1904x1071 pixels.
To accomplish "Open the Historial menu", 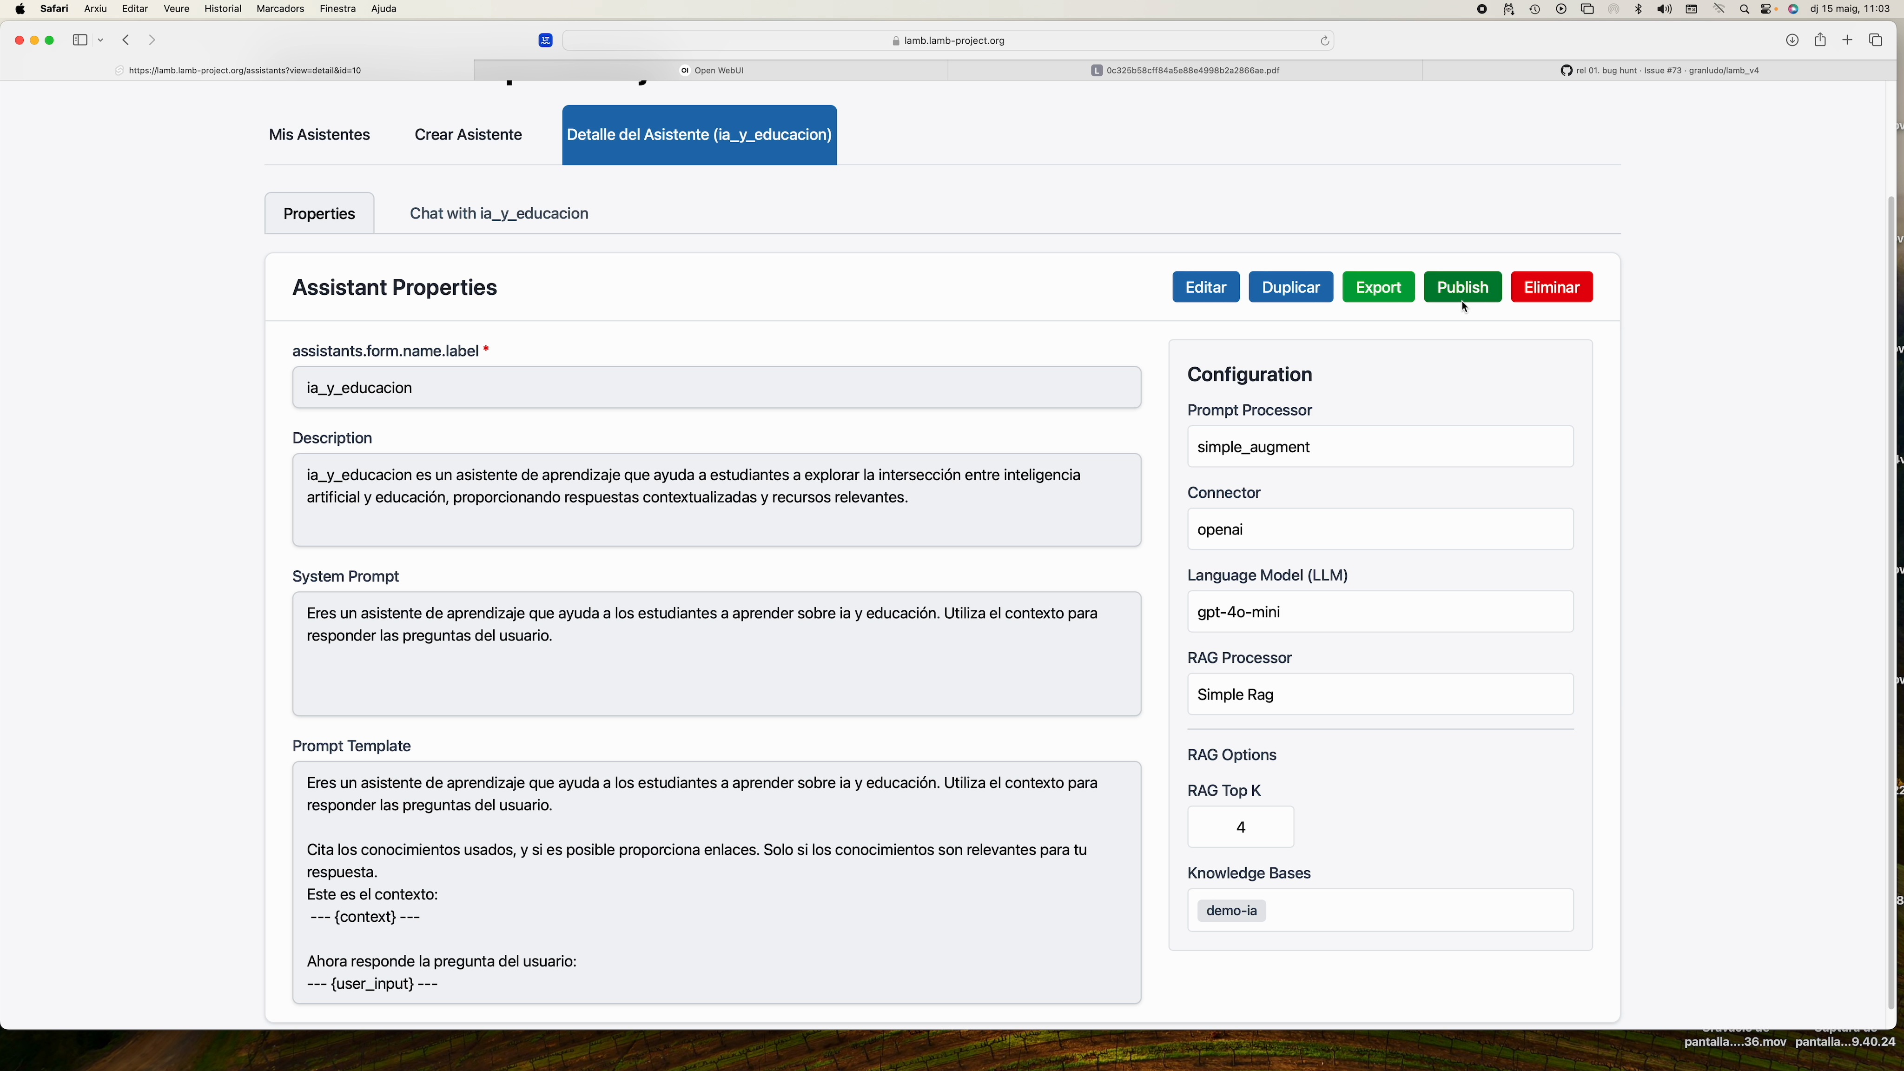I will (223, 9).
